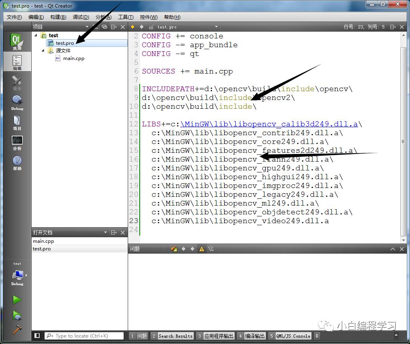This screenshot has width=410, height=344.
Task: Switch to Debug mode in sidebar
Action: point(17,103)
